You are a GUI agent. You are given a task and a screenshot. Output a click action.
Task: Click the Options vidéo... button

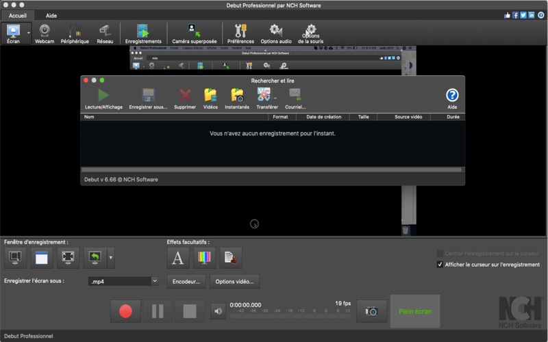pos(234,282)
